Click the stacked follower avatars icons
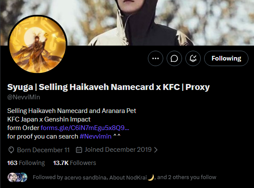Viewport: 254px width, 188px height. 17,177
